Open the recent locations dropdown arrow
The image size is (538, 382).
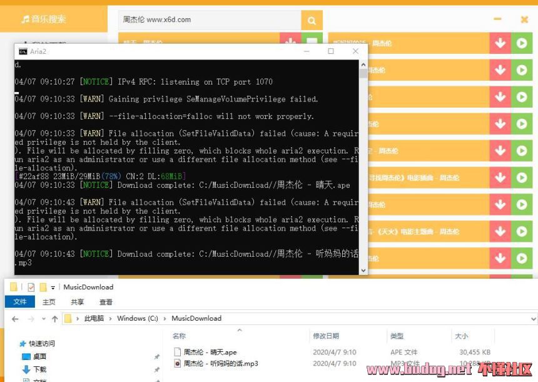(44, 319)
